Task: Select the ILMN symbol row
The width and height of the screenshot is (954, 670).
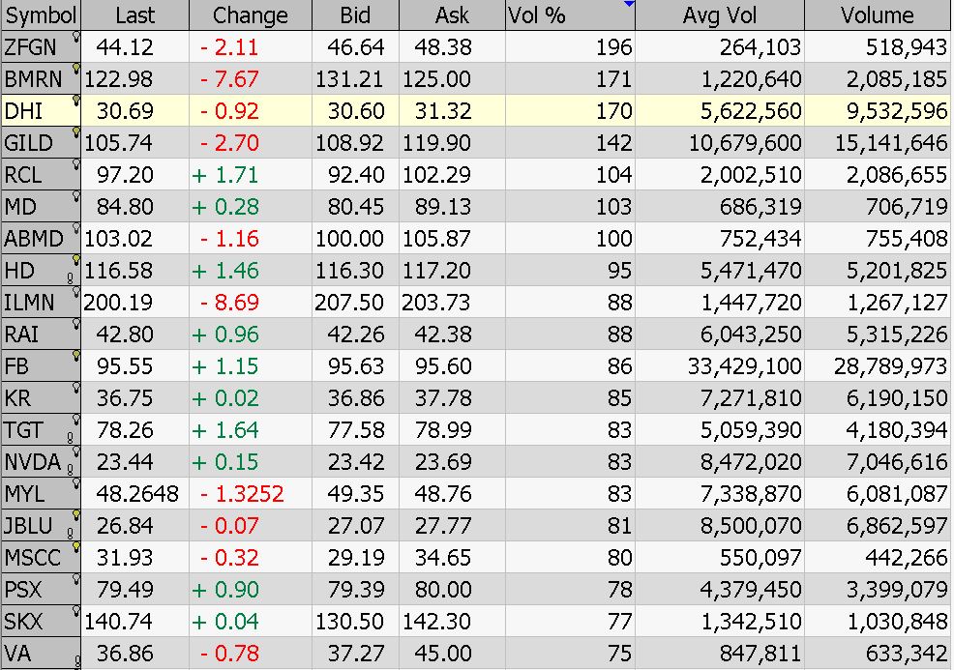Action: point(474,303)
